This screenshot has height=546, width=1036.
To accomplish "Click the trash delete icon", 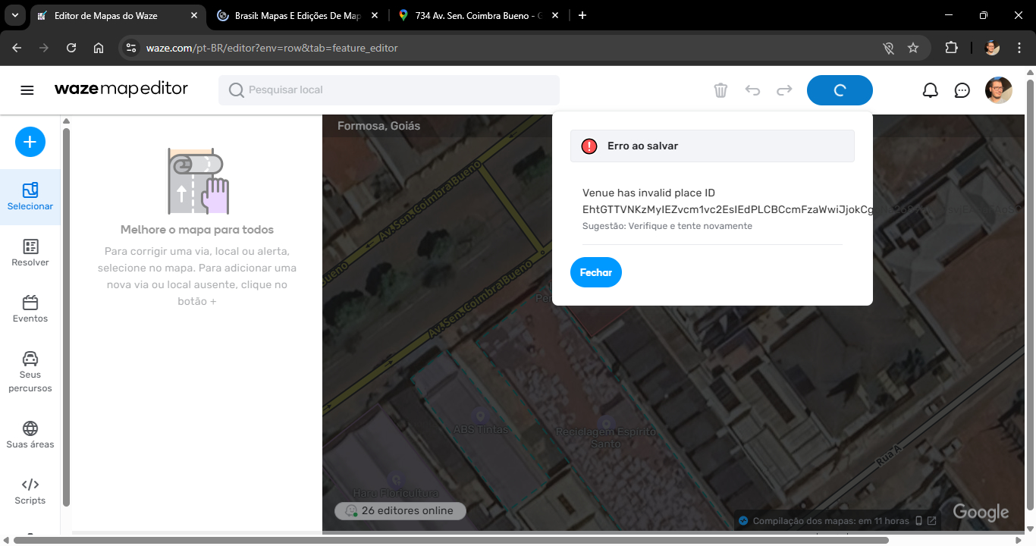I will [720, 90].
